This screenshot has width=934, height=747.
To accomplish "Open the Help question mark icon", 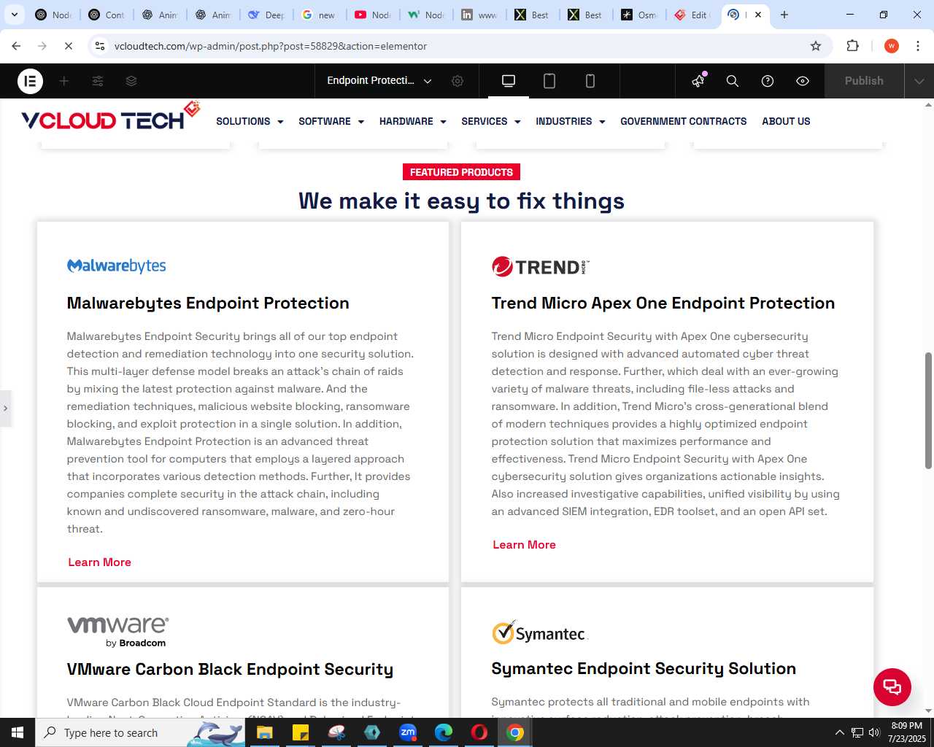I will click(768, 81).
